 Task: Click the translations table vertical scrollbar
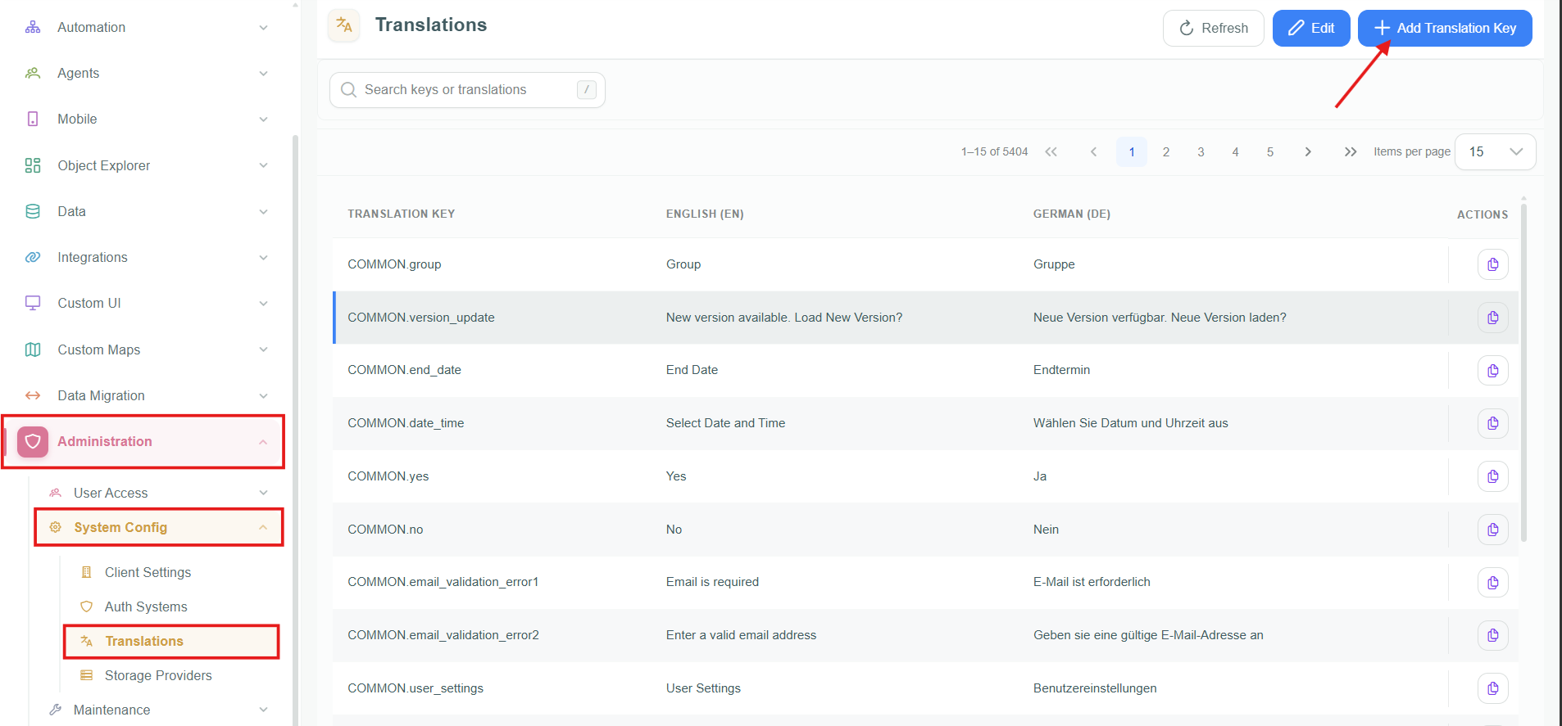[x=1523, y=372]
